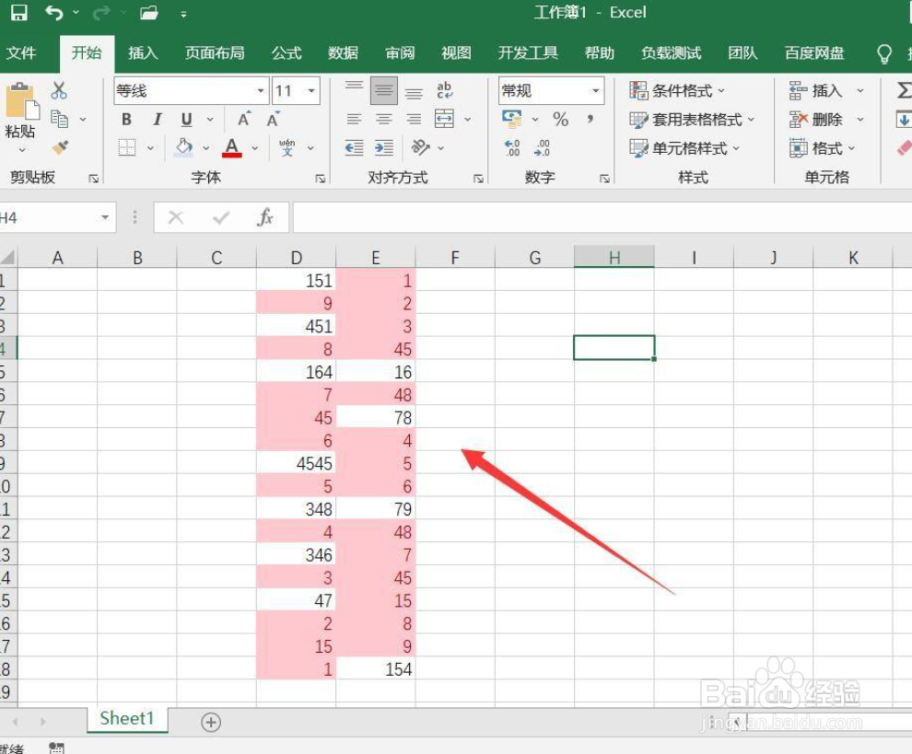Click the Insert Function fx icon
Image resolution: width=912 pixels, height=754 pixels.
tap(265, 217)
